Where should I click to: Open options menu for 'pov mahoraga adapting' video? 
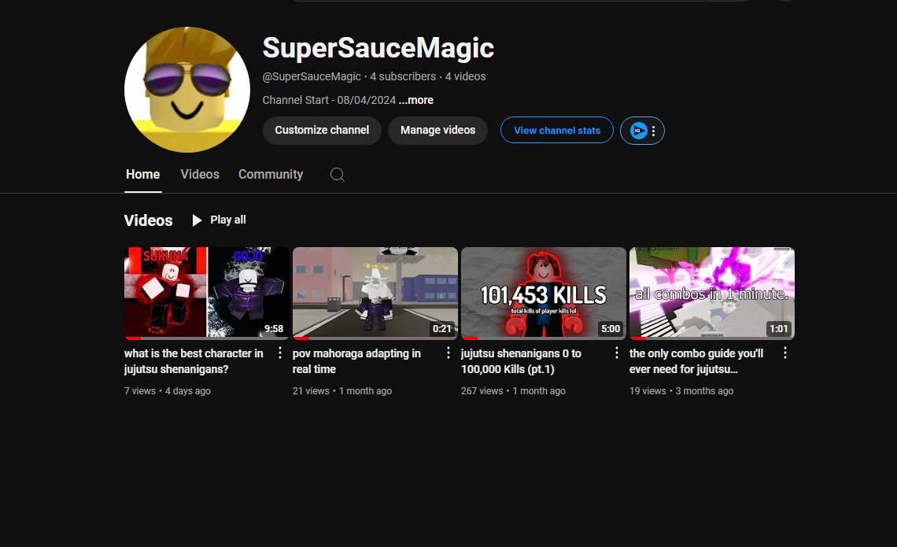pos(448,353)
